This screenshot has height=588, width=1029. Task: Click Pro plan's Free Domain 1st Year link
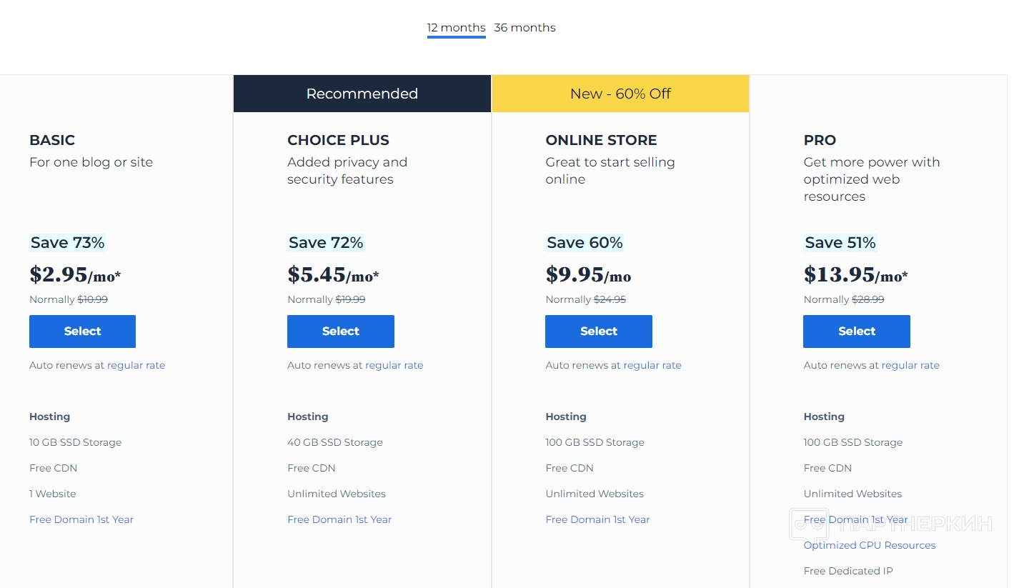click(855, 519)
